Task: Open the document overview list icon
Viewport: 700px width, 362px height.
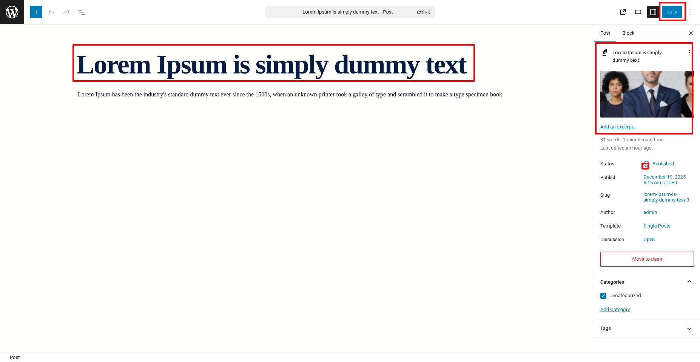Action: 82,12
